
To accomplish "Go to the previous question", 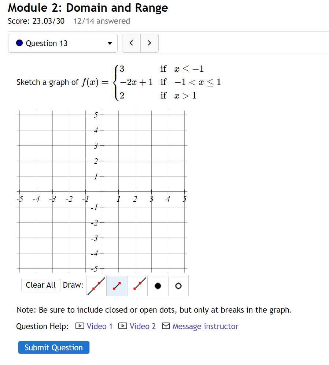I will pos(131,43).
